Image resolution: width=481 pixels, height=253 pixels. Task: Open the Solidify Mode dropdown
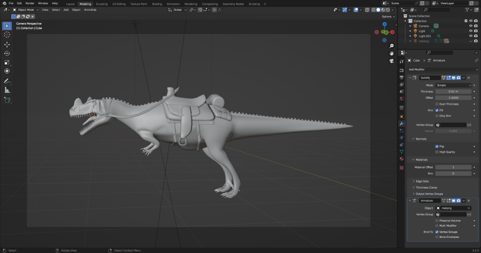(453, 85)
